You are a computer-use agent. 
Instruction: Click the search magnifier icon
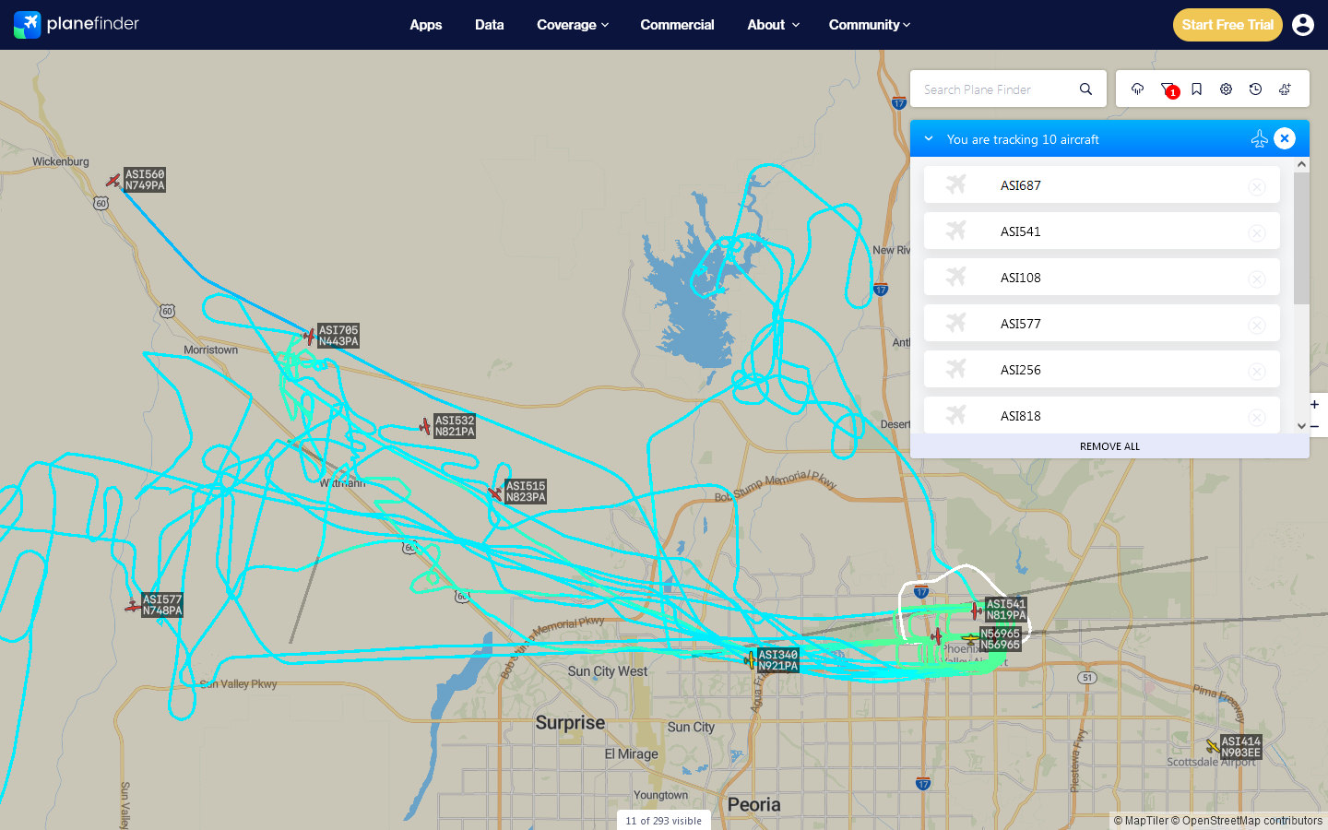1085,89
